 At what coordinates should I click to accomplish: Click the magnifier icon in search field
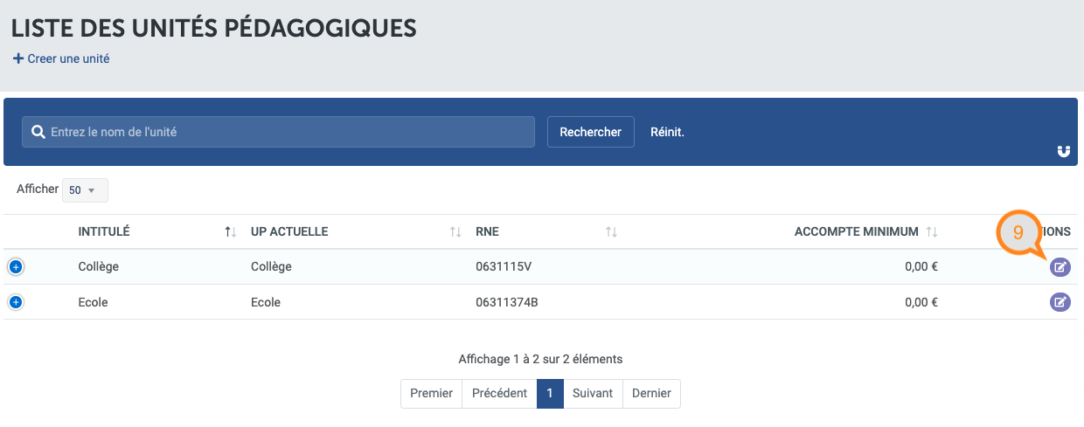click(38, 132)
